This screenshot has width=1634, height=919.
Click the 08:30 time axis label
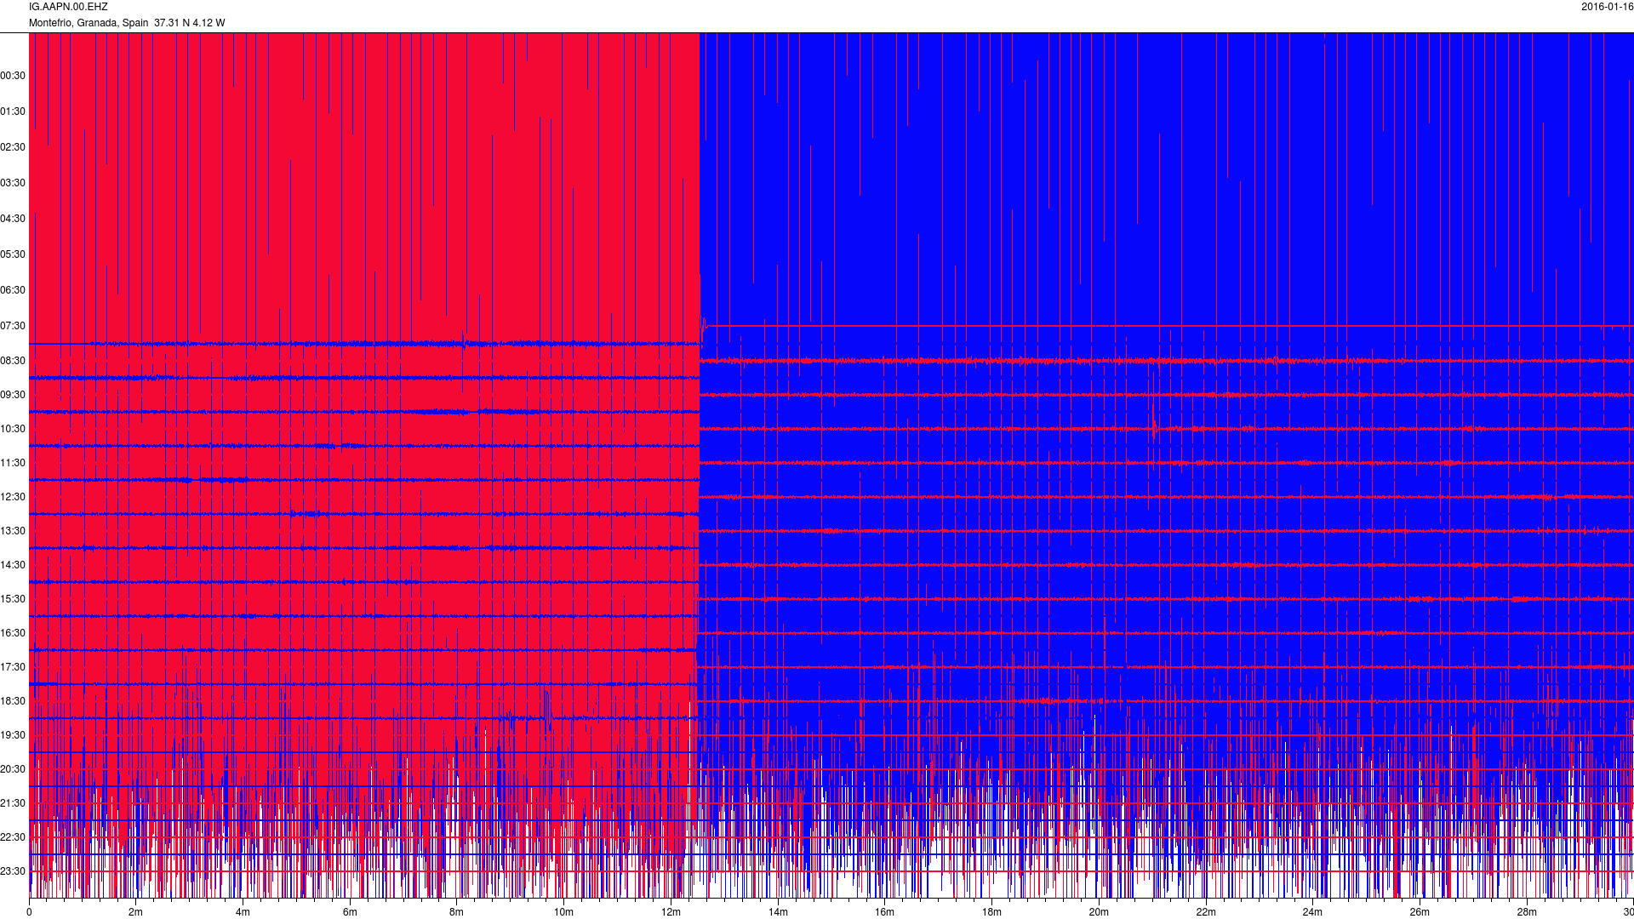pyautogui.click(x=13, y=361)
